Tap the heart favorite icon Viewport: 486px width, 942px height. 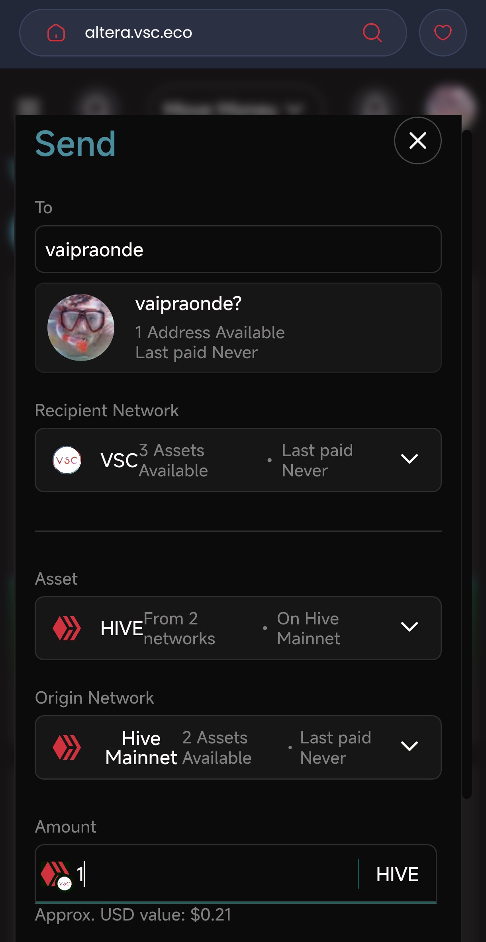[x=443, y=33]
